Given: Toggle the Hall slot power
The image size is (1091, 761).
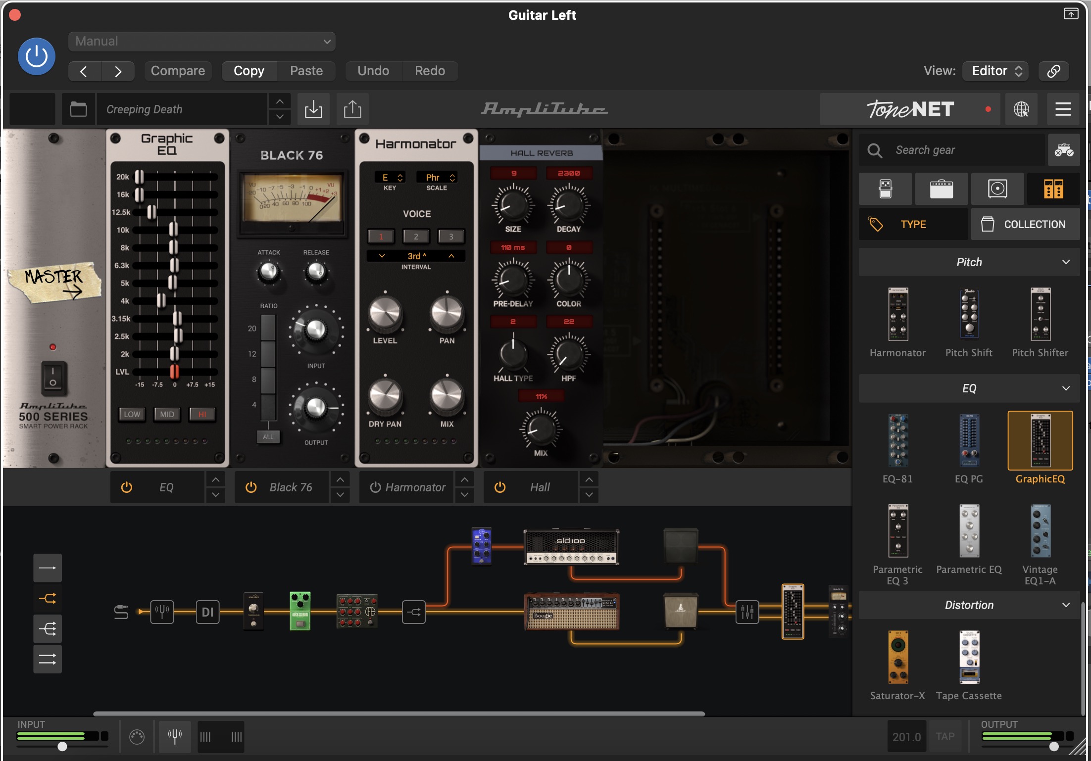Looking at the screenshot, I should (x=500, y=487).
